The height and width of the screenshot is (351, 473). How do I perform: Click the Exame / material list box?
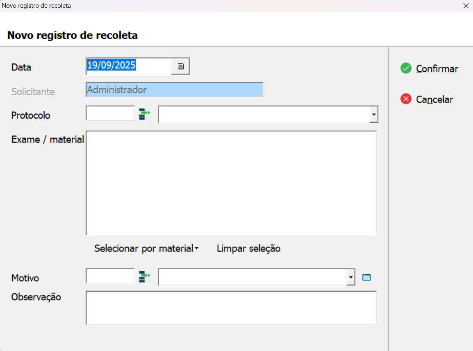(231, 183)
